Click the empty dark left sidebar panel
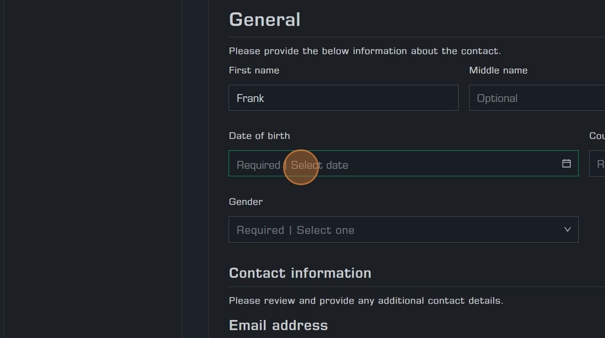Viewport: 605px width, 338px height. 93,169
